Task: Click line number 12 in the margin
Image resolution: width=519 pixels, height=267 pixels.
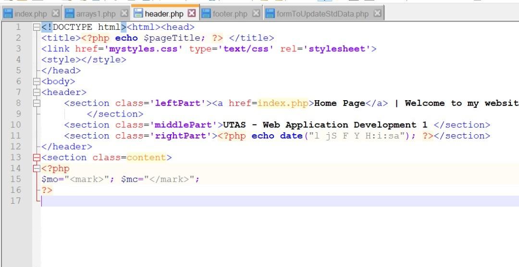Action: coord(16,147)
